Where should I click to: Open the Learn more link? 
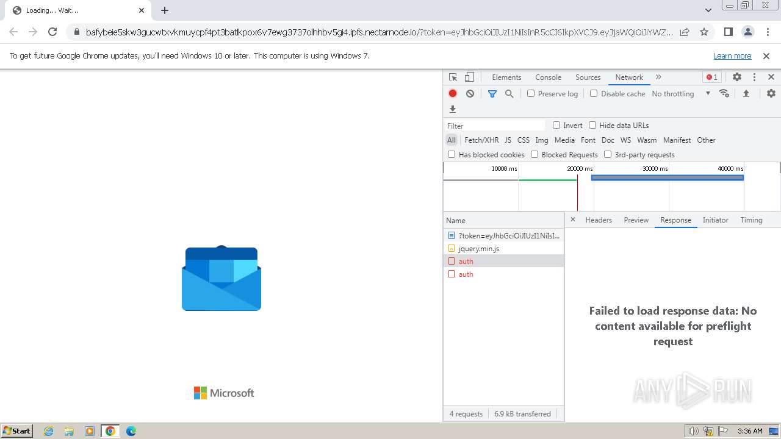[732, 55]
